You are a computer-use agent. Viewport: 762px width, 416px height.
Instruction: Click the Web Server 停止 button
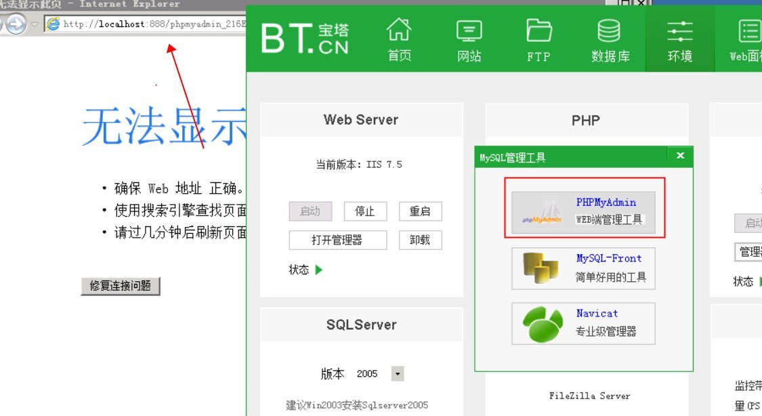365,211
